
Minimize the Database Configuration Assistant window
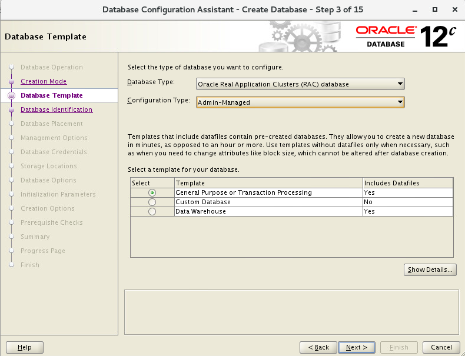(415, 10)
